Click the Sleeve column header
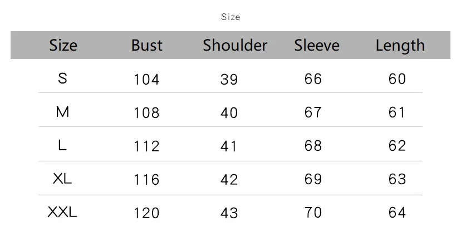Viewport: 456px width, 231px height. (316, 46)
